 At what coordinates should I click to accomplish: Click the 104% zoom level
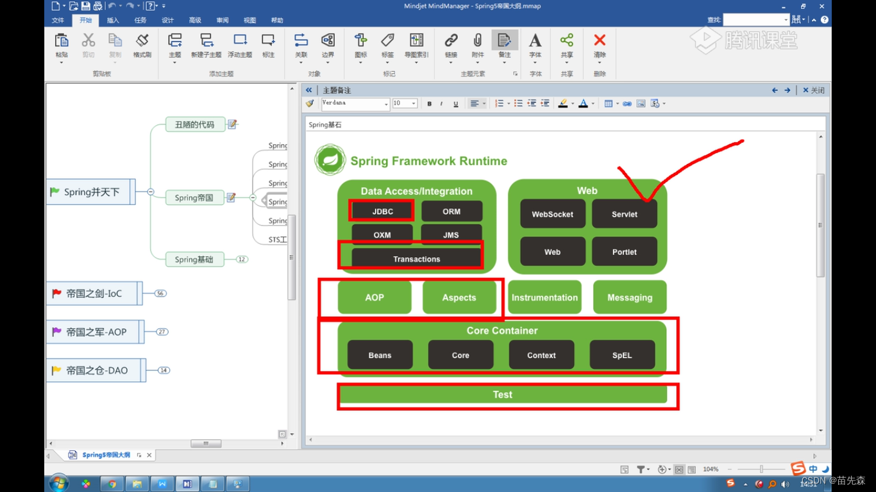pyautogui.click(x=711, y=470)
